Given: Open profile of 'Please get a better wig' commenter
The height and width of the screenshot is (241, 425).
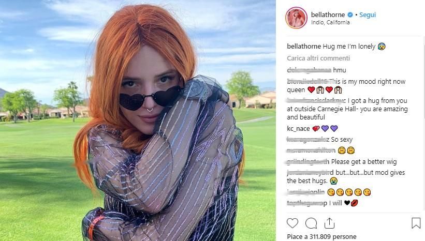Looking at the screenshot, I should coord(308,162).
